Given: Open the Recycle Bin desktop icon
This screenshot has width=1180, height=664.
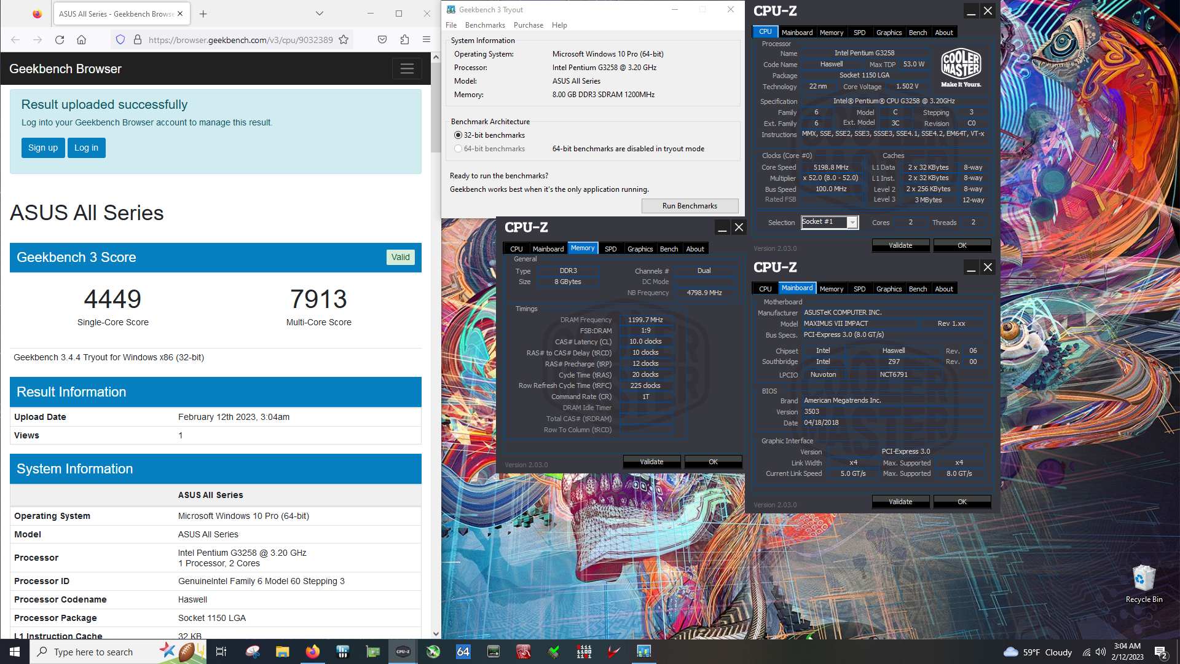Looking at the screenshot, I should [x=1144, y=584].
